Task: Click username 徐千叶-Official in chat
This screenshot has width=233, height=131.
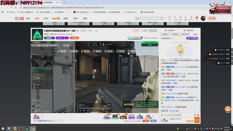Action: click(180, 67)
